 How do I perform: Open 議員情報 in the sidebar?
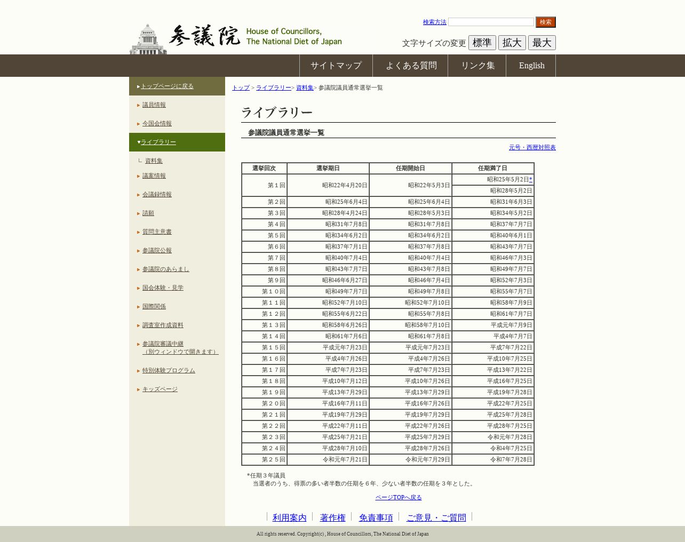coord(154,105)
